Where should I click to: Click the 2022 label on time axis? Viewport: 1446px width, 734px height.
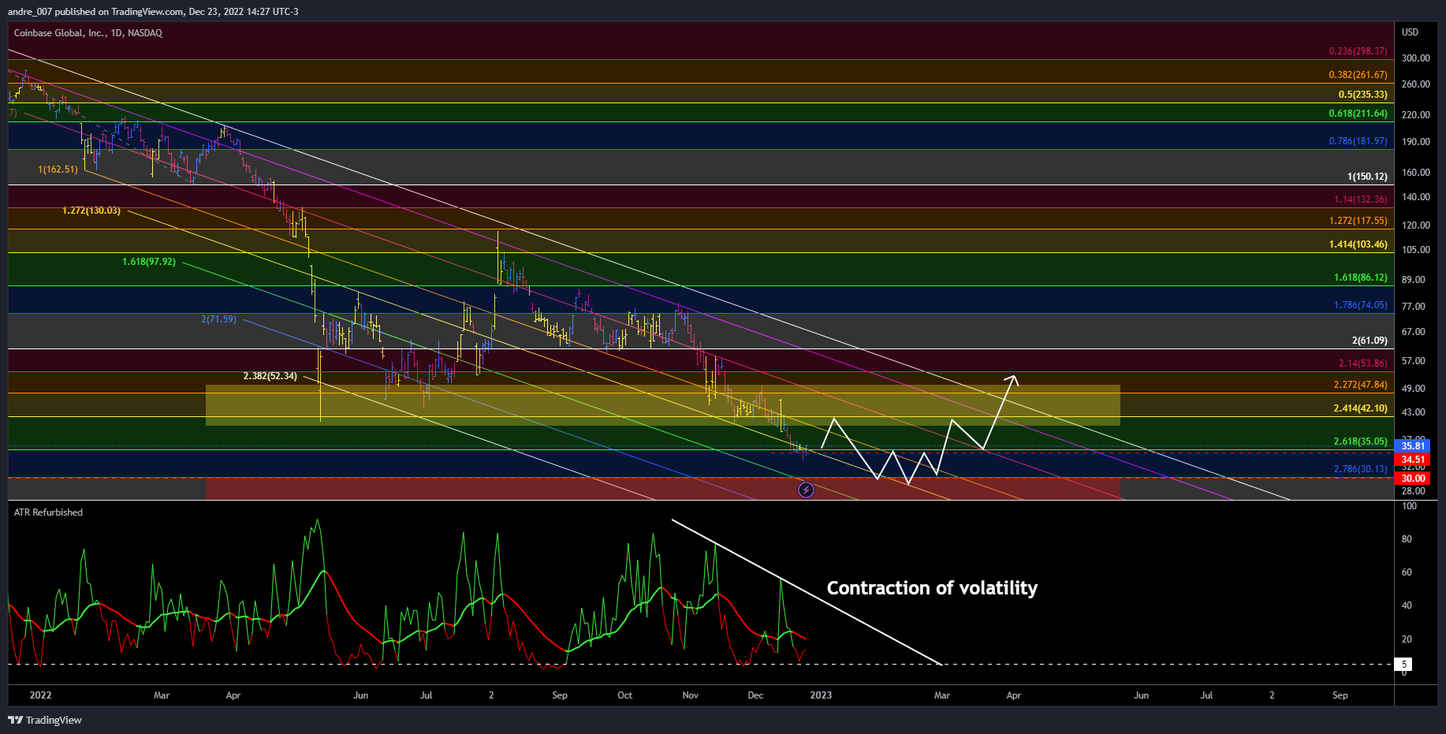coord(40,695)
